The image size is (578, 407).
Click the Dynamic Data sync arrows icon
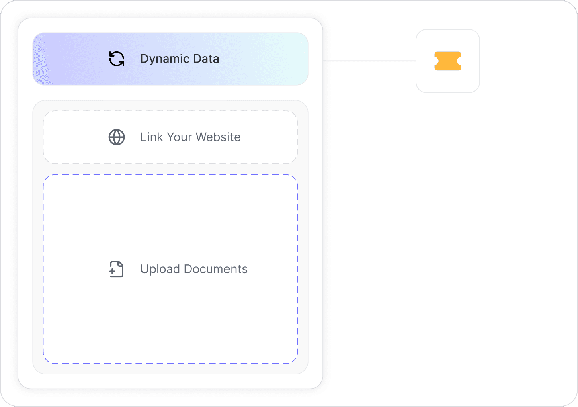pos(117,59)
